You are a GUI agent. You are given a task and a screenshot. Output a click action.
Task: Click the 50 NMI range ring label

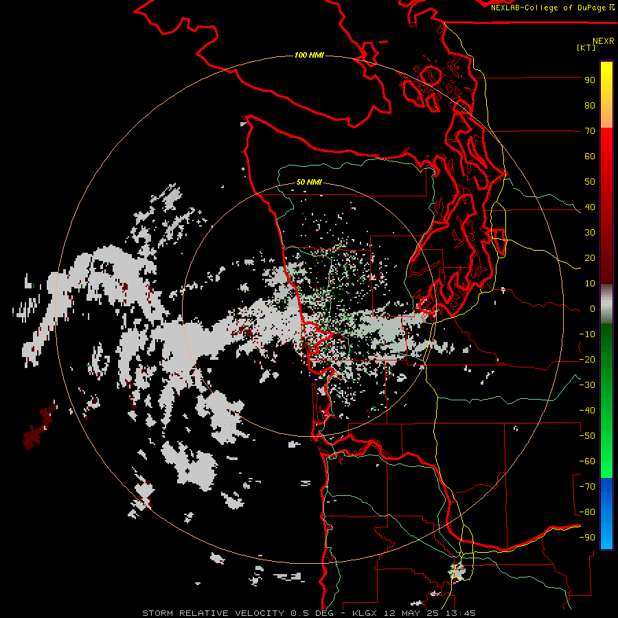(x=309, y=182)
